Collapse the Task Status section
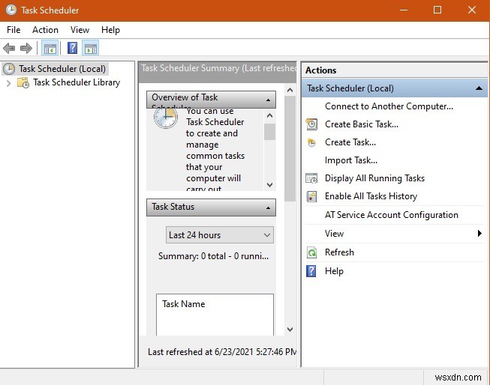This screenshot has width=490, height=385. (268, 207)
